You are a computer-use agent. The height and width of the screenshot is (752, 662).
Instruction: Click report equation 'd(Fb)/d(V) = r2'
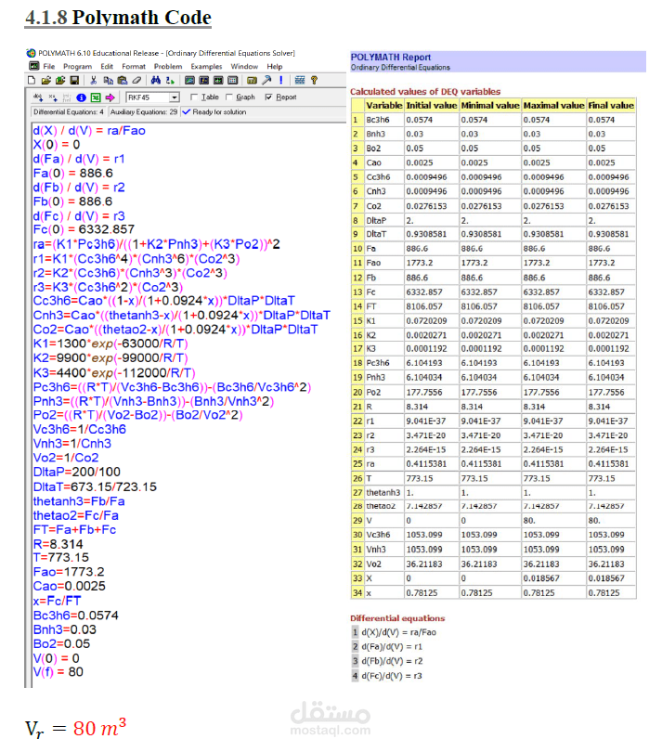(x=392, y=661)
